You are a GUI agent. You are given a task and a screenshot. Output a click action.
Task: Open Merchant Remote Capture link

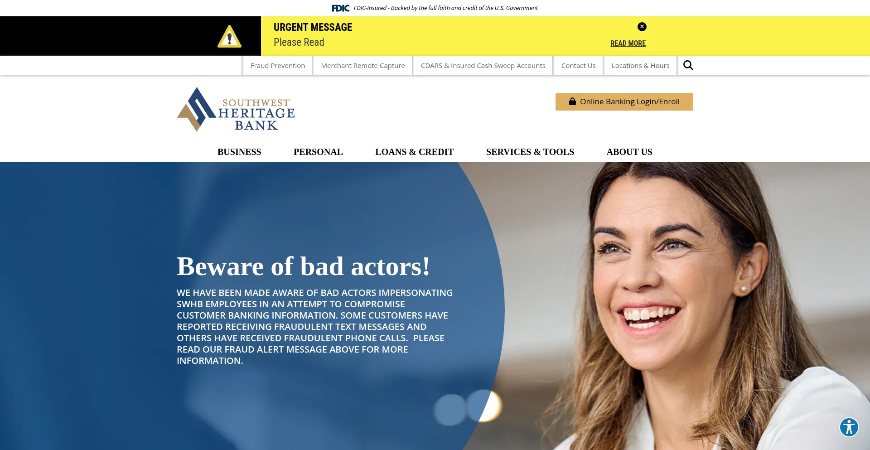pos(363,66)
